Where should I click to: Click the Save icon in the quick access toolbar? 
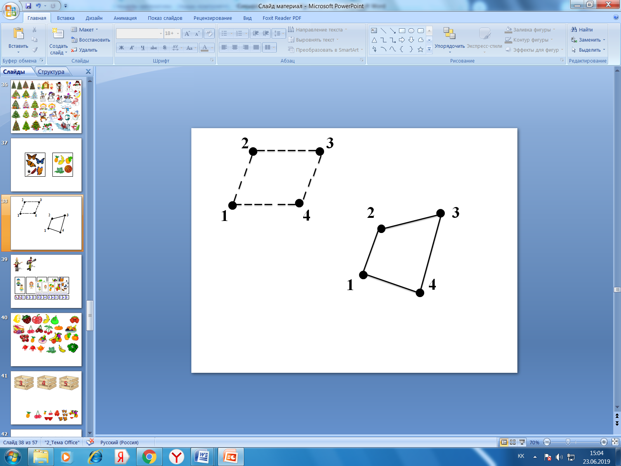tap(28, 6)
